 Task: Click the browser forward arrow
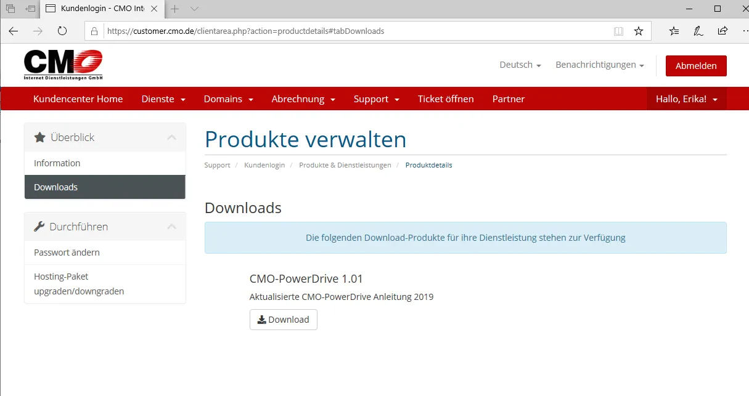[x=38, y=31]
